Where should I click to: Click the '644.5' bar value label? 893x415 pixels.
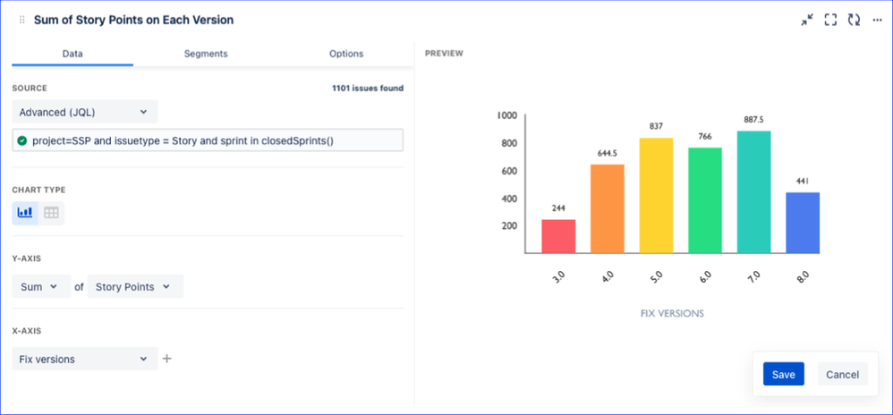[607, 153]
